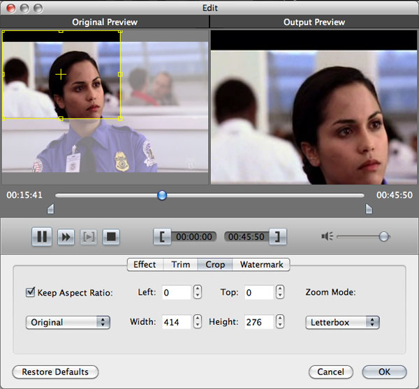Set trim end with right bracket icon
The height and width of the screenshot is (389, 419).
[278, 237]
